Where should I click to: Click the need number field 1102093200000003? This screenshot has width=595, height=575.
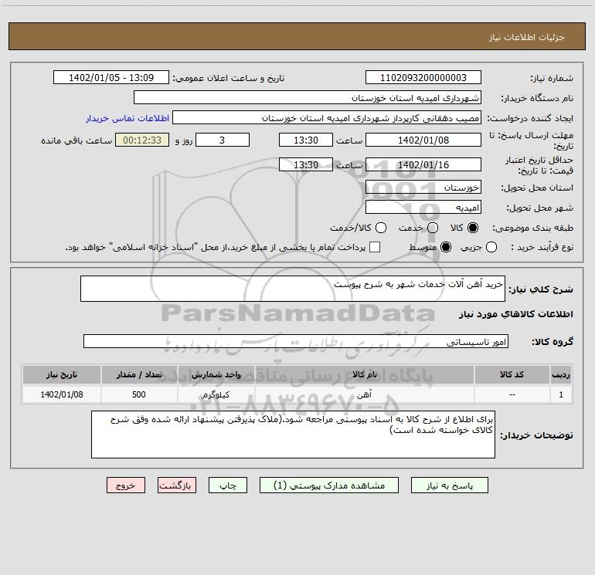[x=423, y=78]
